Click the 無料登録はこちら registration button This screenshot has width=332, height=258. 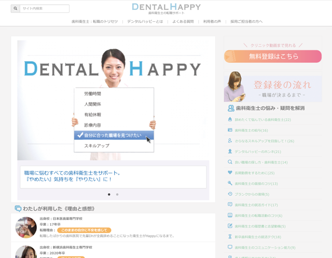pos(273,57)
